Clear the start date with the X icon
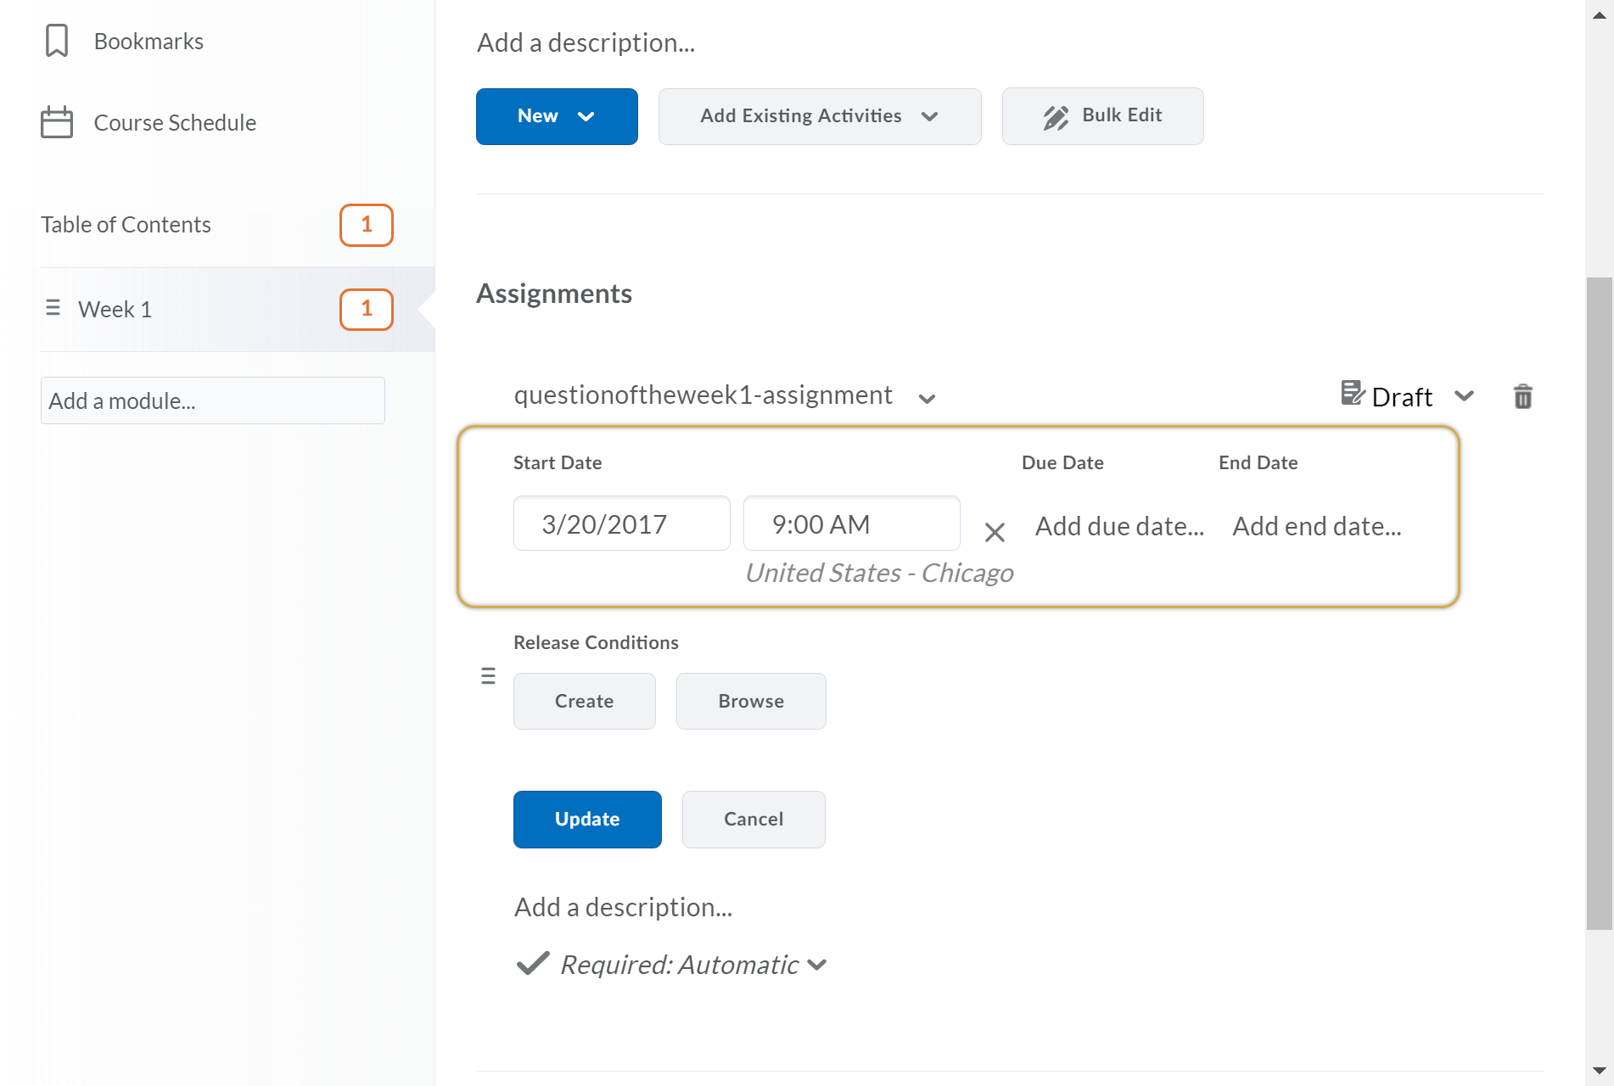The image size is (1614, 1086). tap(995, 532)
